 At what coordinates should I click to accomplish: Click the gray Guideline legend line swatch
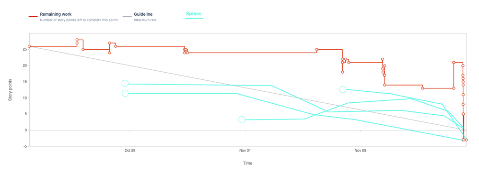[127, 16]
